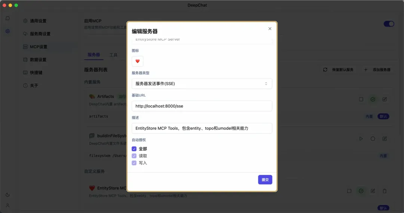404x213 pixels.
Task: Toggle the 启用MCP switch
Action: [389, 24]
